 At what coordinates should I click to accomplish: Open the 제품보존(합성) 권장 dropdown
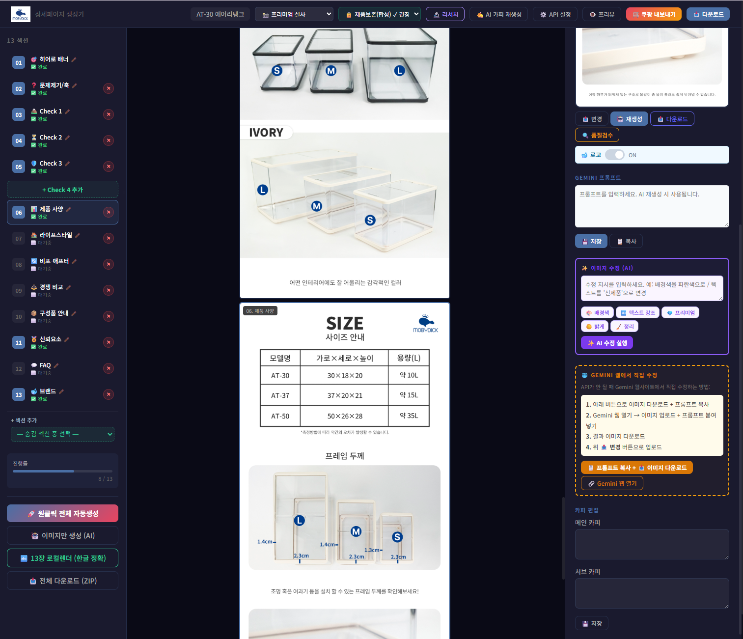pyautogui.click(x=380, y=14)
